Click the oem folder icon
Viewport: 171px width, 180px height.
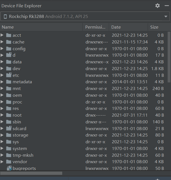[9, 95]
